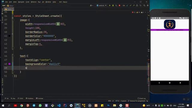Screen dimensions: 192x108
Task: Select the App.js editor tab
Action: click(x=9, y=9)
